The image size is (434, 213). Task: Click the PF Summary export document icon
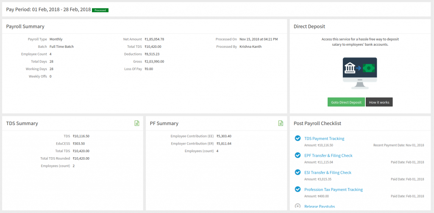(281, 123)
